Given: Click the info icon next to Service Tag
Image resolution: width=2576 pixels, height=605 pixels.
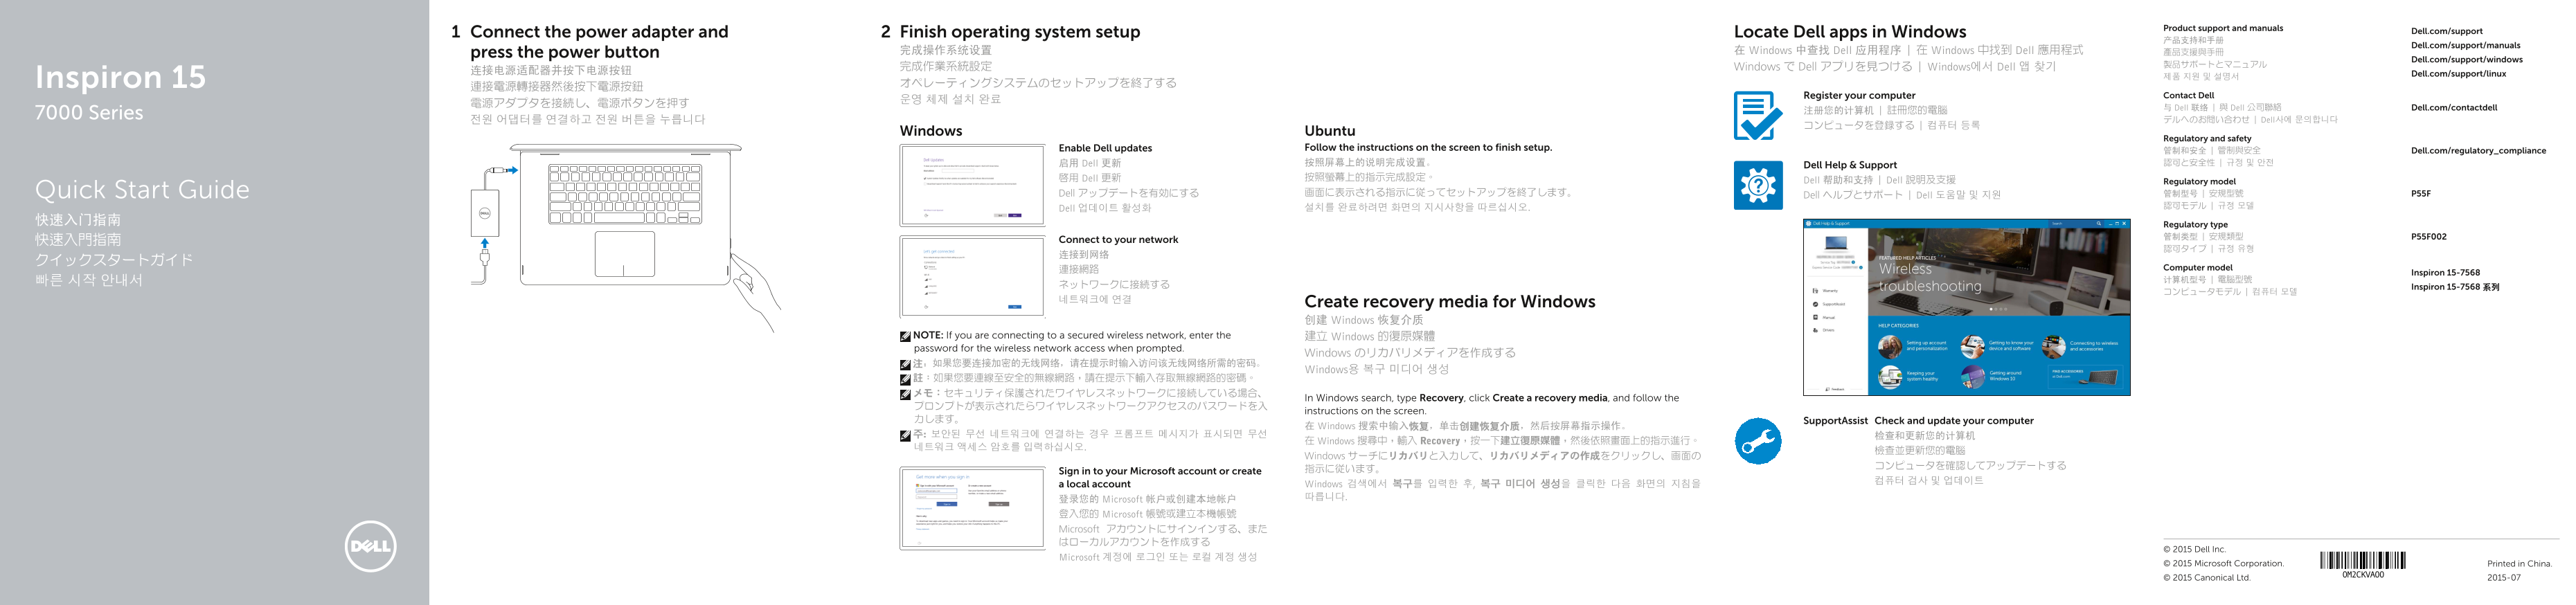Looking at the screenshot, I should [1853, 263].
